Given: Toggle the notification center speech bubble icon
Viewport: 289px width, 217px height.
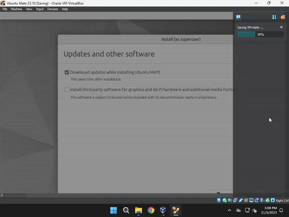Looking at the screenshot, I should [x=238, y=17].
